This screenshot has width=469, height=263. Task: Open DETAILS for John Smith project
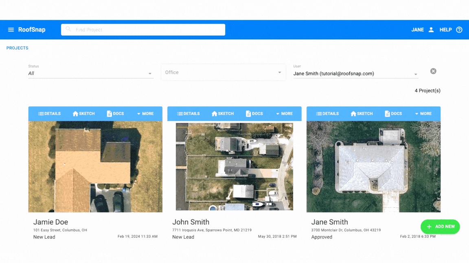(188, 114)
